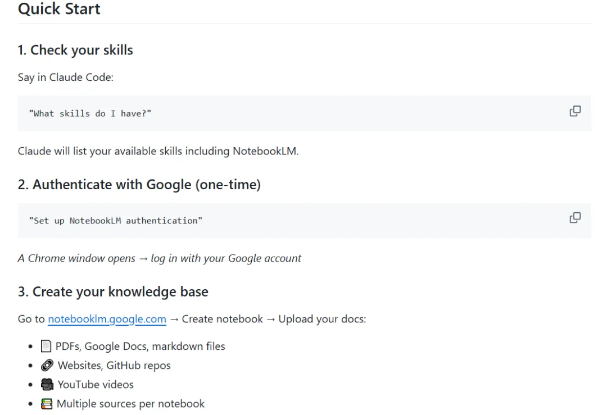Click the text "Upload your docs:"
This screenshot has height=415, width=607.
(322, 319)
